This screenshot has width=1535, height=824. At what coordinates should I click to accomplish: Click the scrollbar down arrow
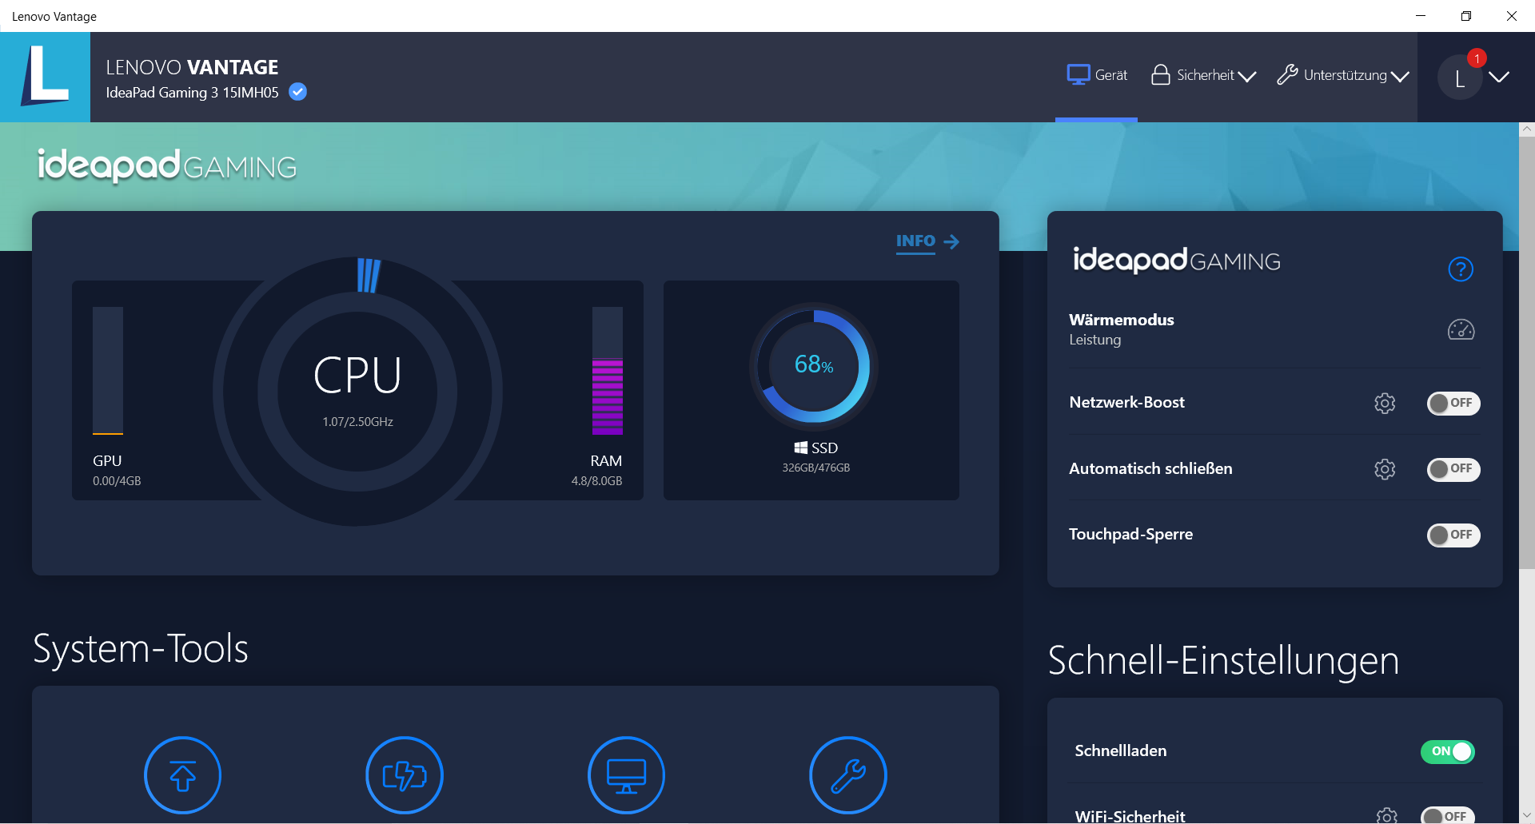click(1527, 815)
